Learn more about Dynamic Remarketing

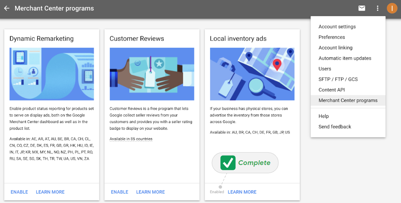[x=50, y=192]
